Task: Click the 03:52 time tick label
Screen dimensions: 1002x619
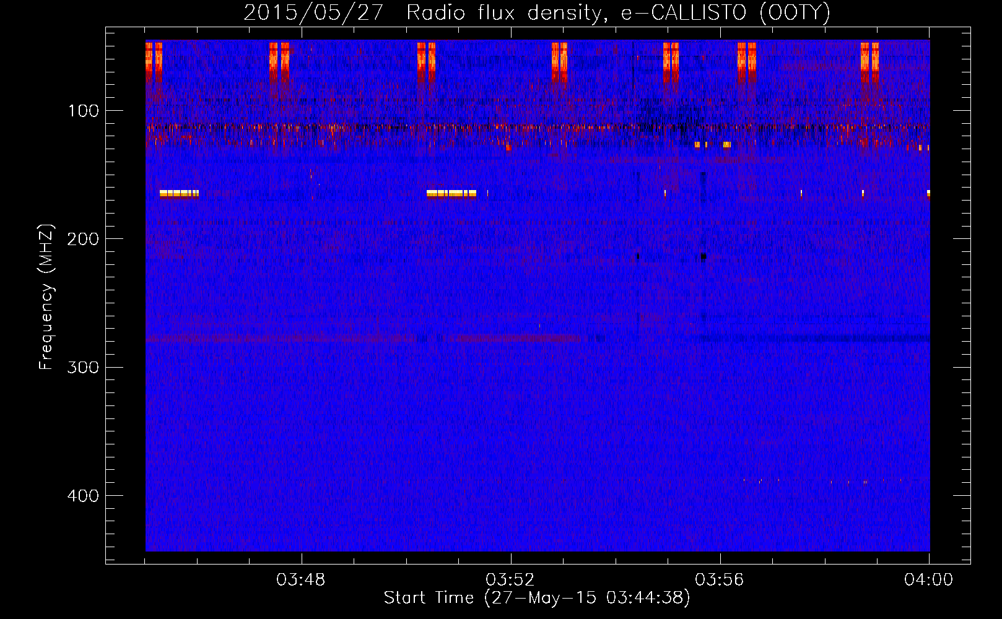Action: pos(510,580)
